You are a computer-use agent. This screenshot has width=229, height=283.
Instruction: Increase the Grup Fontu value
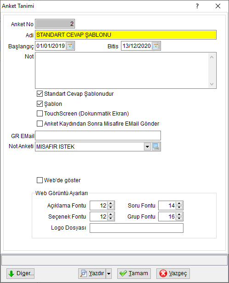point(179,214)
